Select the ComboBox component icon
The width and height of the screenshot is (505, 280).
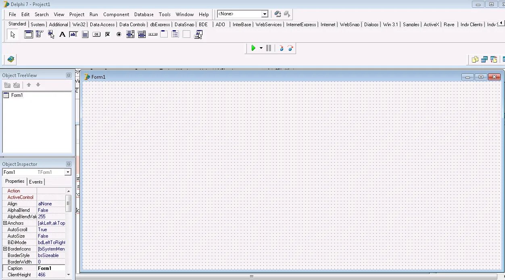[x=142, y=34]
